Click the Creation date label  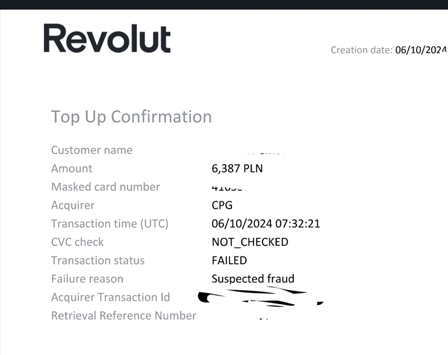[361, 50]
